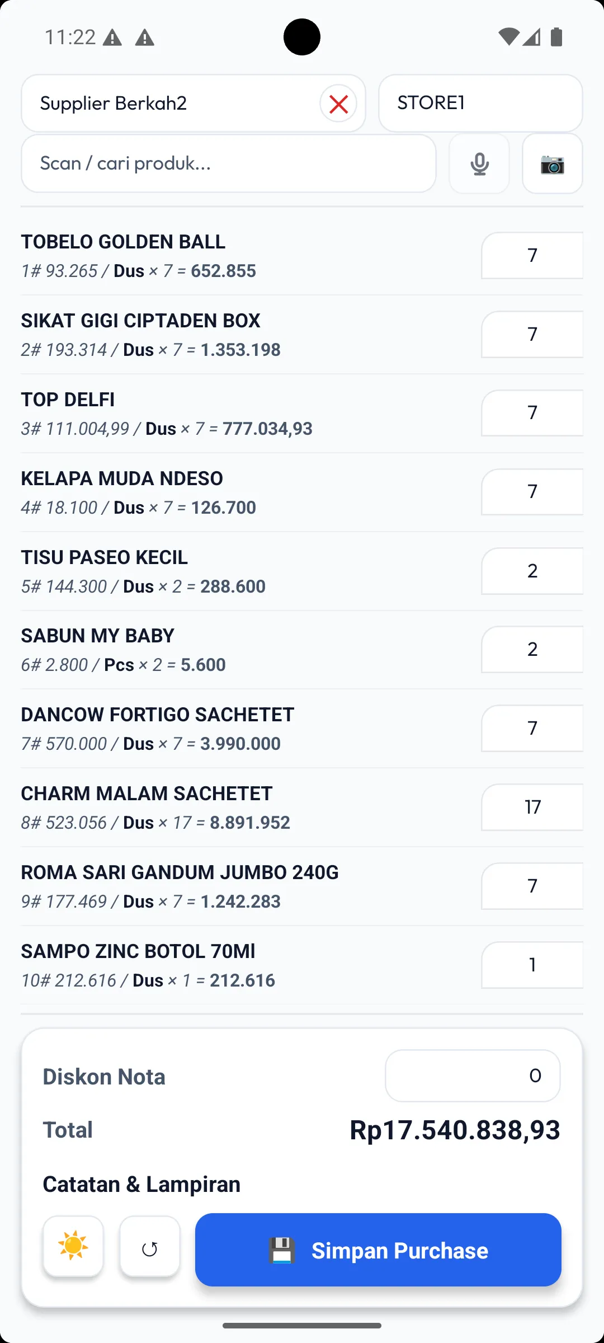Open the camera barcode scanner
Viewport: 604px width, 1343px height.
552,164
